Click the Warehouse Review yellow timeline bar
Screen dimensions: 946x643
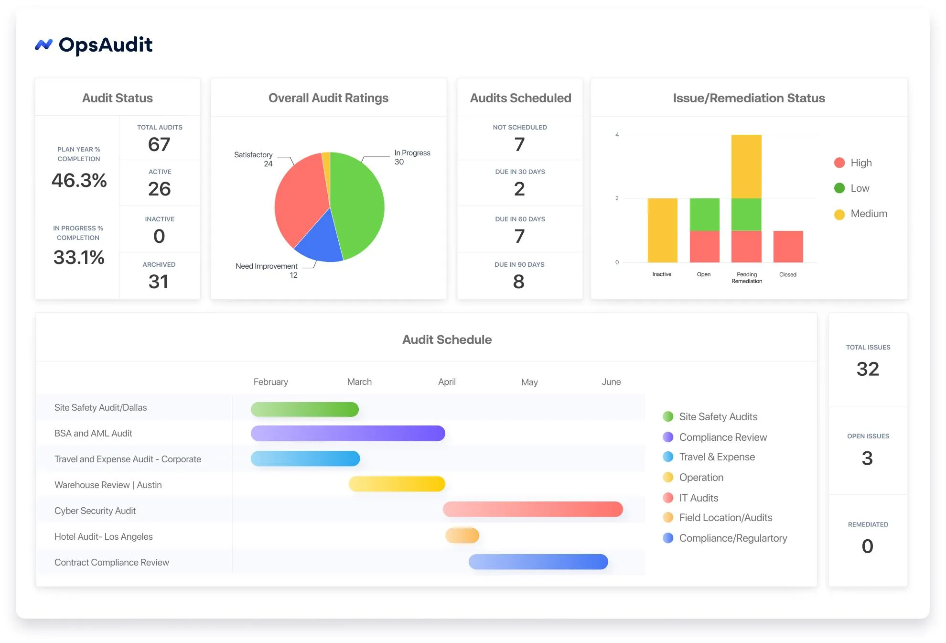pyautogui.click(x=397, y=484)
